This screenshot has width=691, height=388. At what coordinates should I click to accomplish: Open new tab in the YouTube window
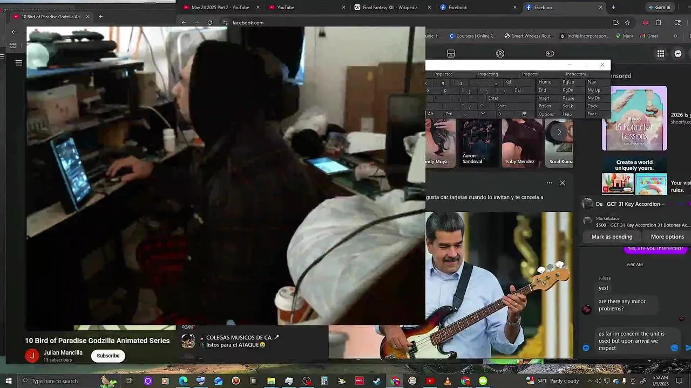pos(100,17)
